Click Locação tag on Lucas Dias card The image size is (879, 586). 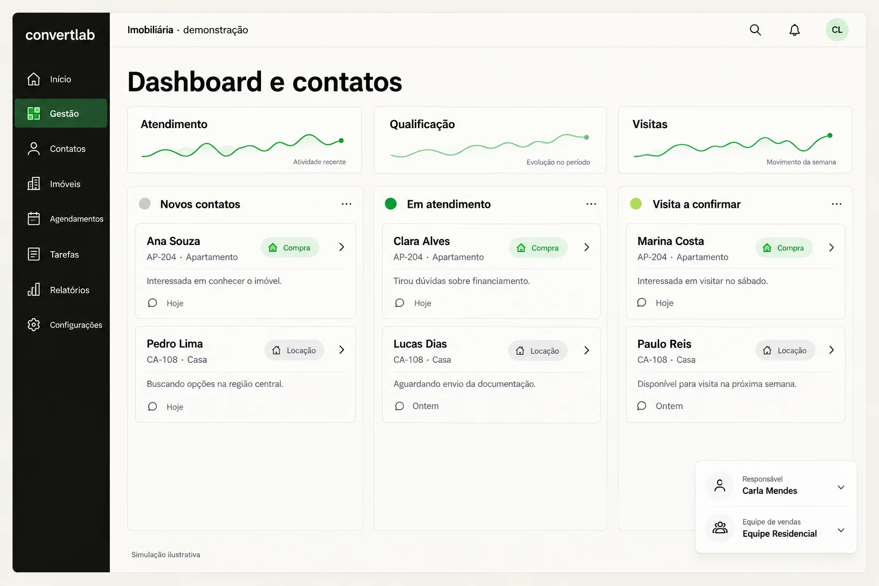538,351
